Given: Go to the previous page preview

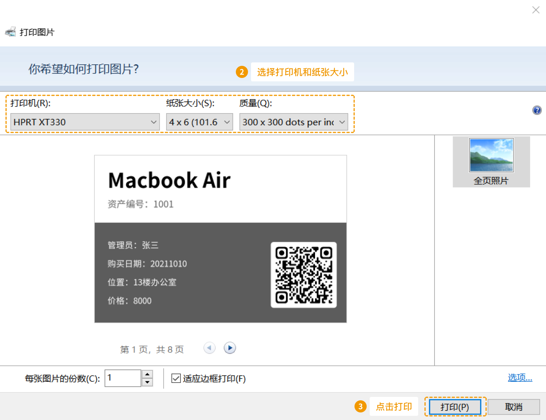Looking at the screenshot, I should tap(209, 348).
